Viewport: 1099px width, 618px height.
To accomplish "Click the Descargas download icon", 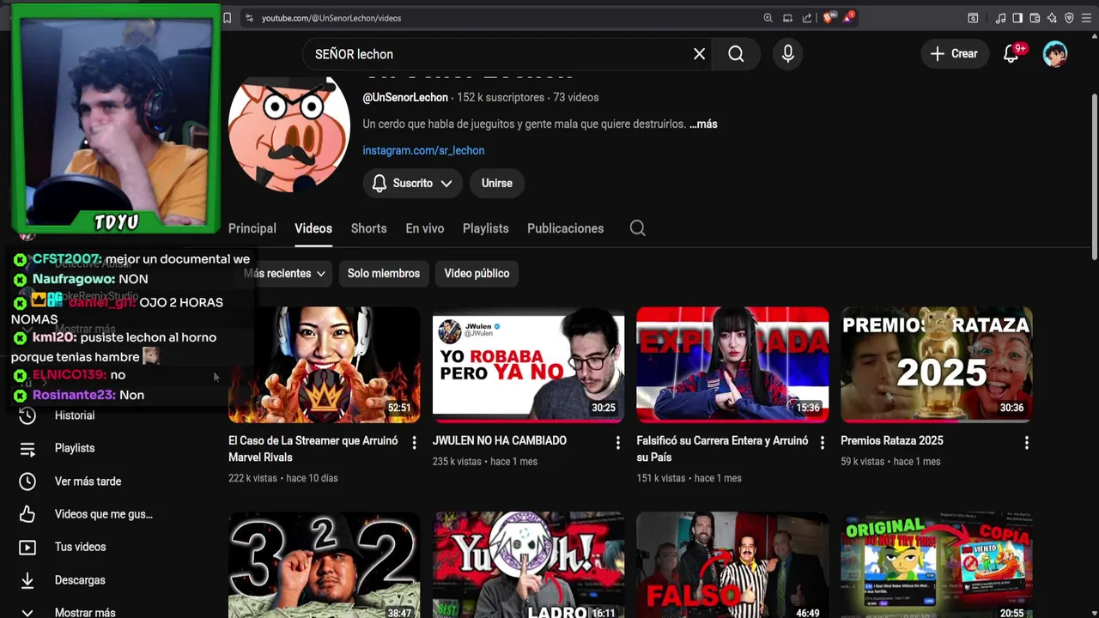I will (27, 580).
